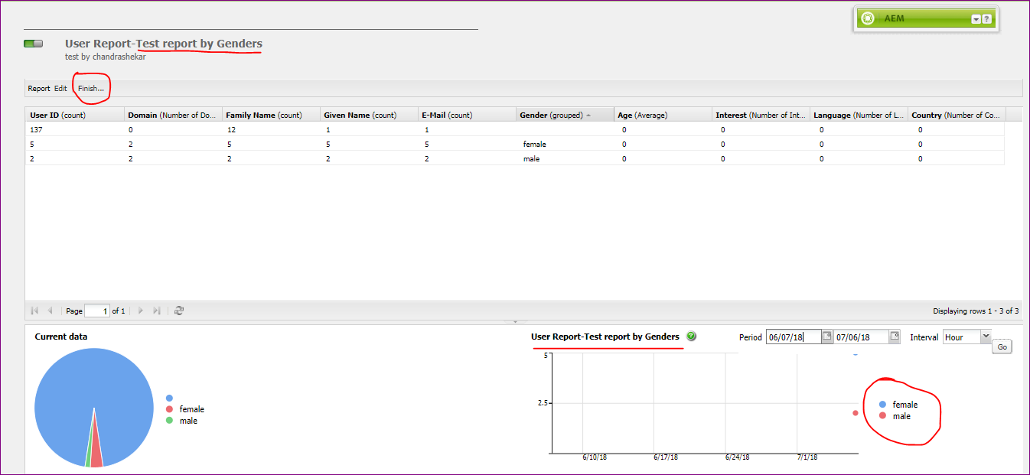
Task: Open the start date calendar picker
Action: click(x=827, y=337)
